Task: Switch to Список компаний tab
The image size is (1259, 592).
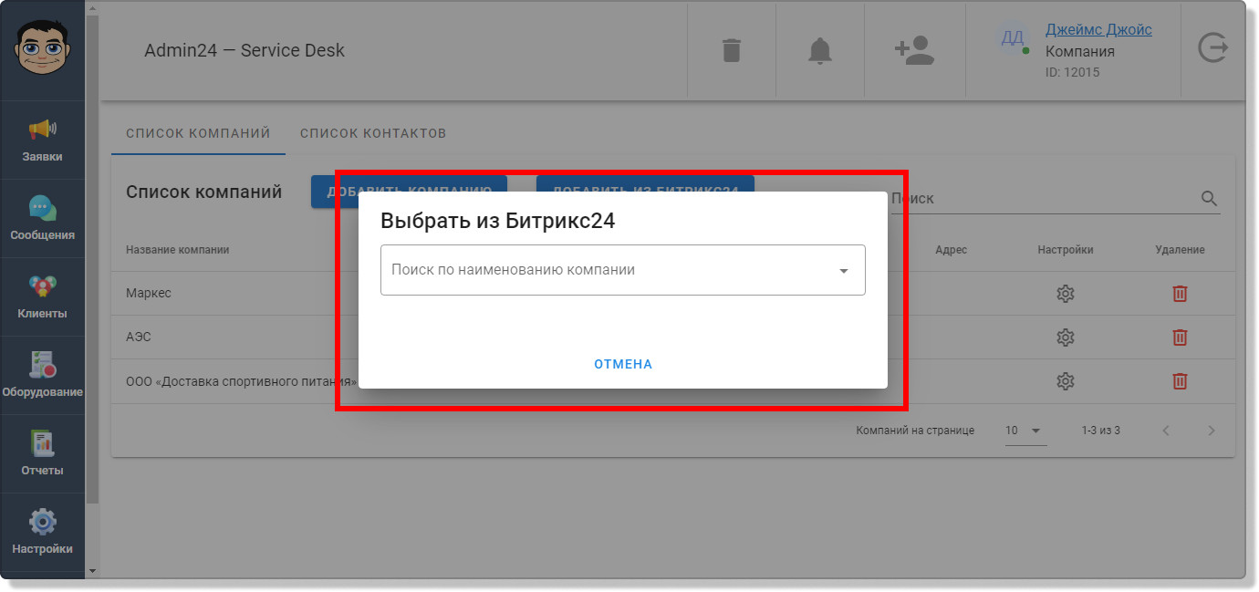Action: pyautogui.click(x=198, y=133)
